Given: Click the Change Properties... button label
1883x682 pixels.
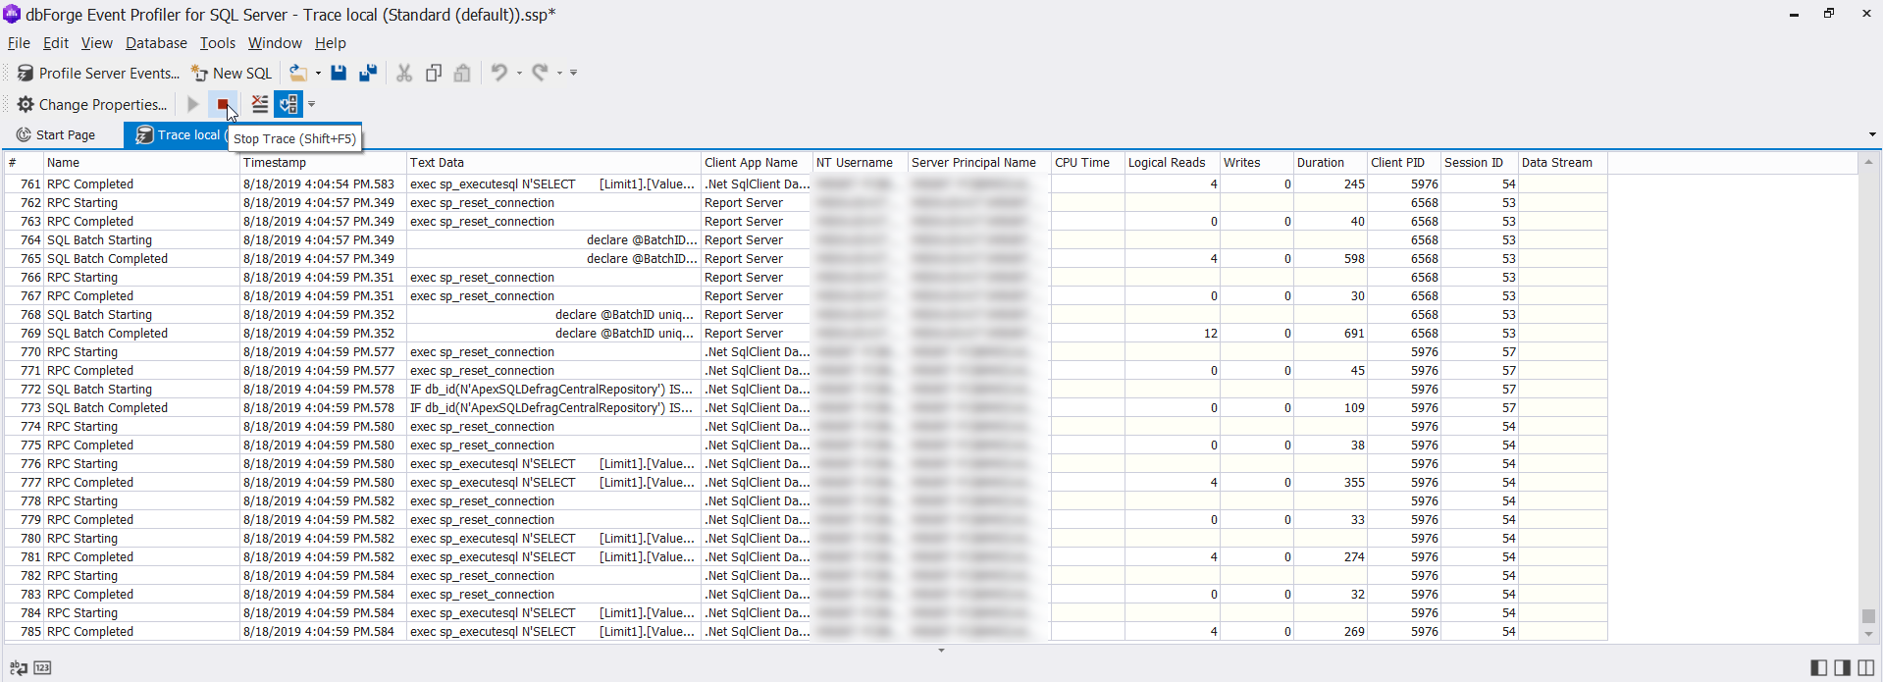Looking at the screenshot, I should 103,105.
